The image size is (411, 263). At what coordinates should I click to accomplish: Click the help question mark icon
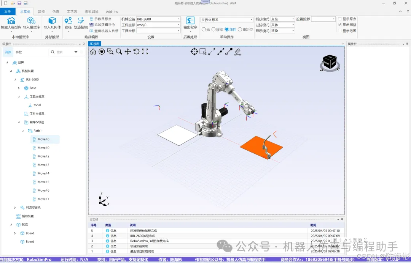[x=408, y=11]
